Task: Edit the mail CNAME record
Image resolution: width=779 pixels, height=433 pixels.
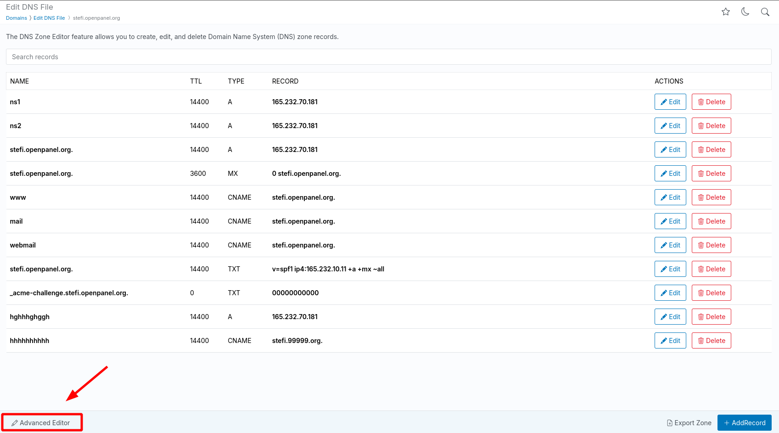Action: [670, 221]
